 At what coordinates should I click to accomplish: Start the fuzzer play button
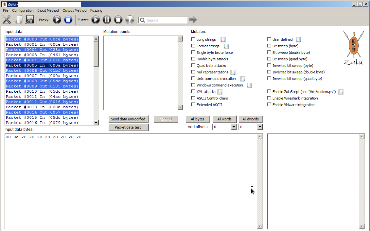(x=96, y=20)
